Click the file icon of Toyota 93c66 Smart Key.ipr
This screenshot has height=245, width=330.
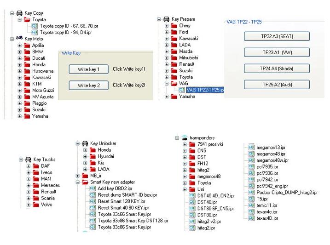point(93,214)
